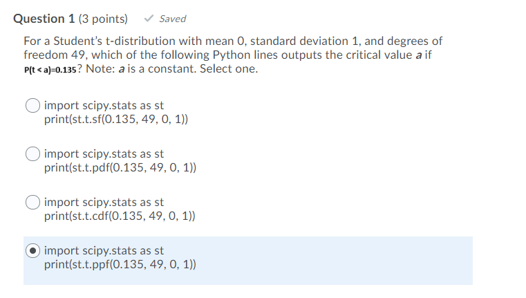Click the import line above the st.t.ppf print
526x298 pixels.
point(104,251)
